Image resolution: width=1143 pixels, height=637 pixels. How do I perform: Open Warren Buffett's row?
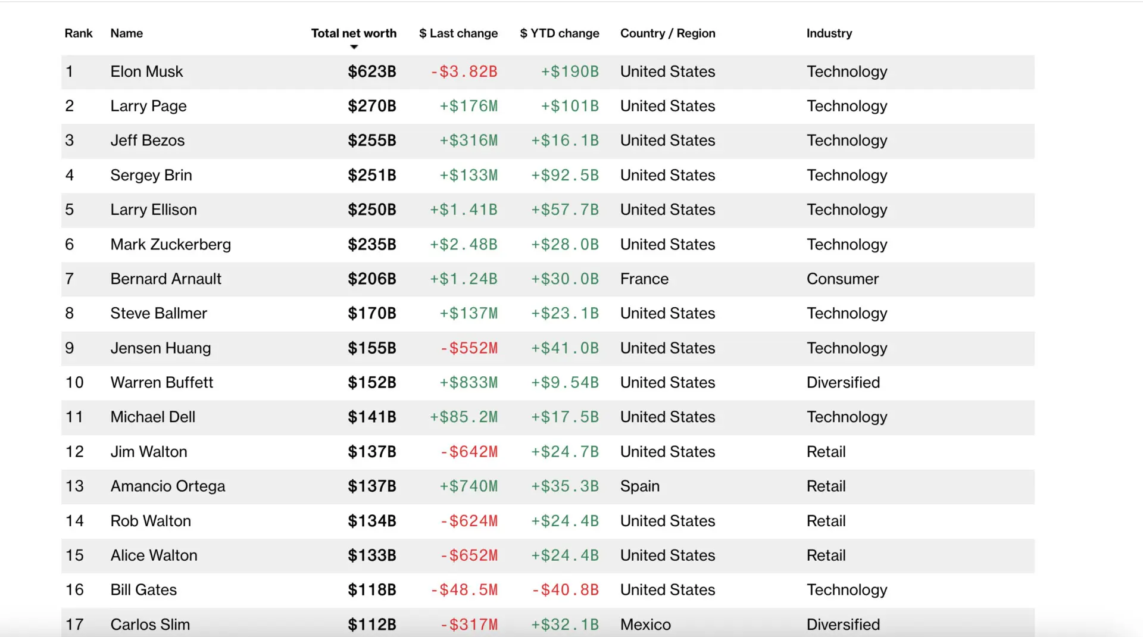coord(161,382)
